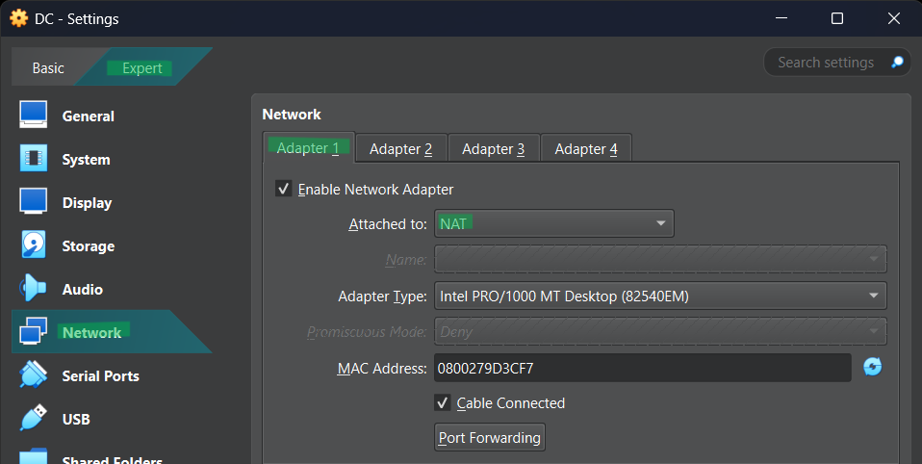Select the Adapter 3 tab
Viewport: 922px width, 464px height.
494,149
